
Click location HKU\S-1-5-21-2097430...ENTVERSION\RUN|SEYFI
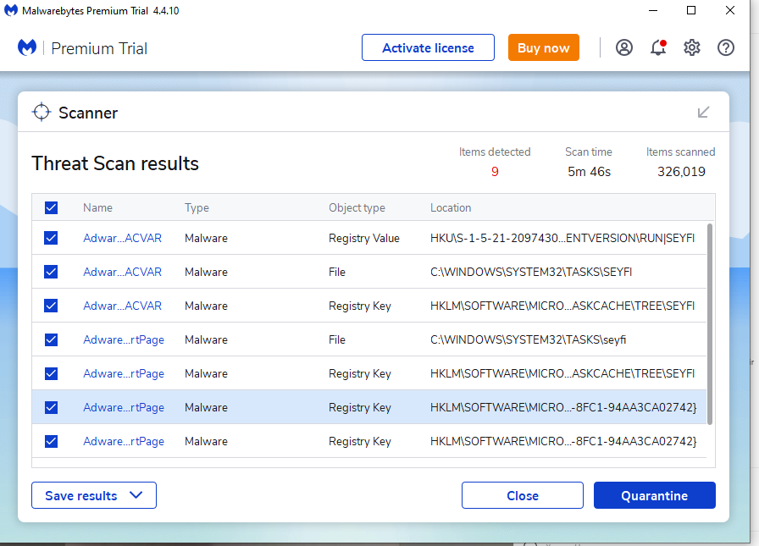tap(562, 238)
